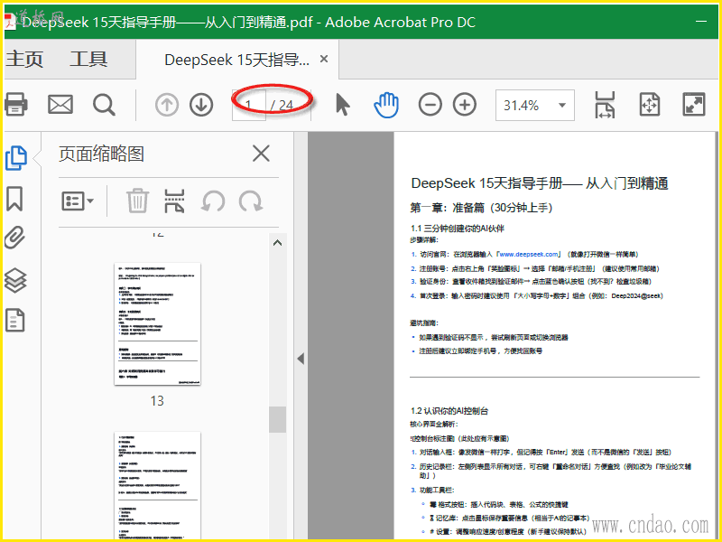The width and height of the screenshot is (722, 542).
Task: Click the page 13 label under the thumbnail
Action: tap(157, 401)
